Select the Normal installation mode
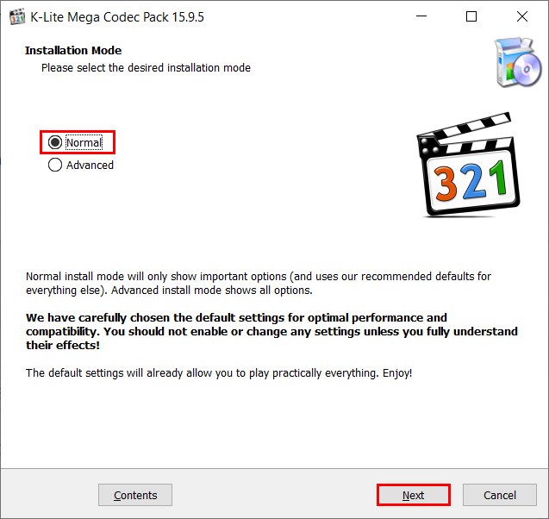The image size is (549, 519). 75,142
